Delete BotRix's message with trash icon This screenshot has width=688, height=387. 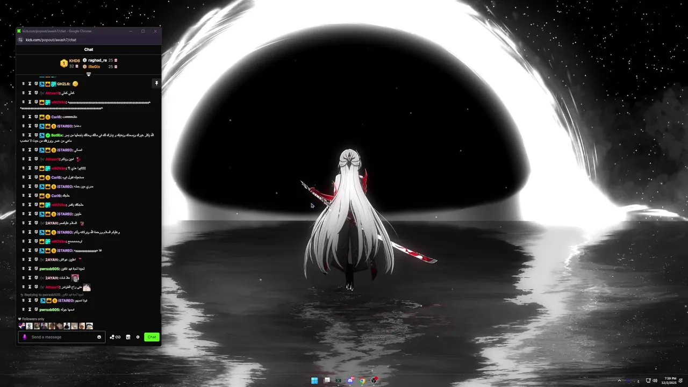pyautogui.click(x=23, y=135)
